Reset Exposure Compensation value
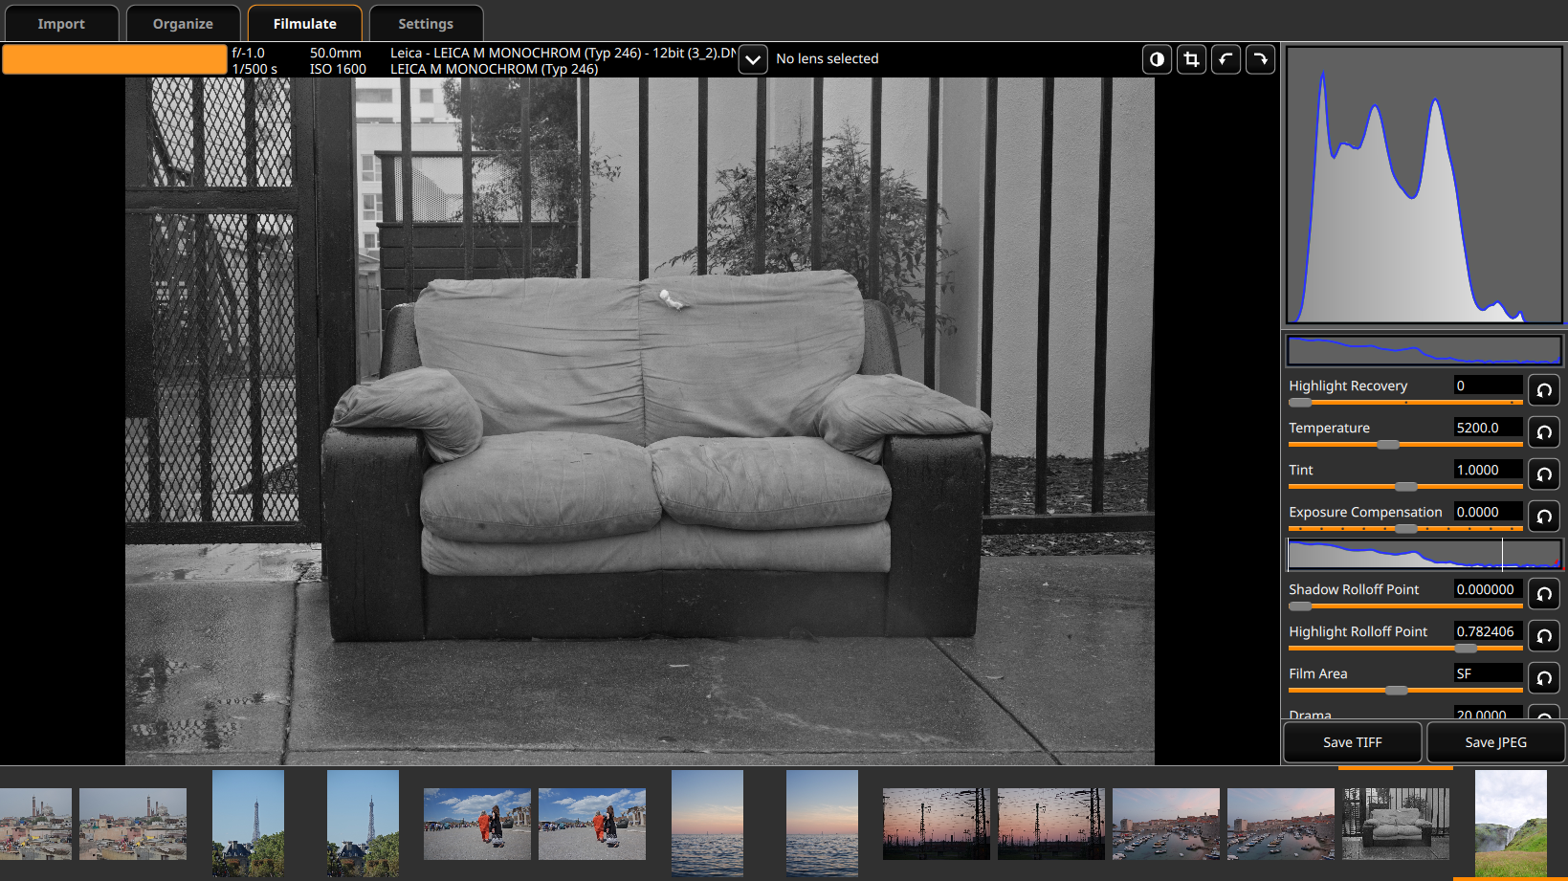 pyautogui.click(x=1543, y=517)
